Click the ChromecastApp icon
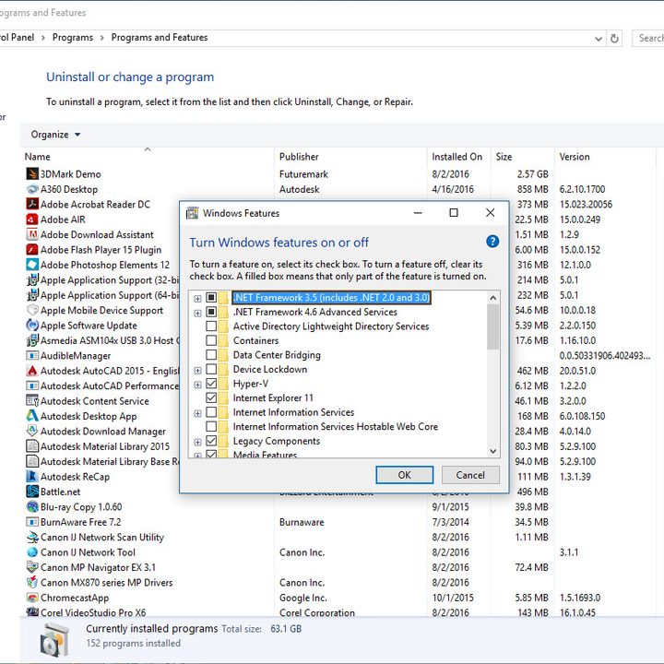Screen dimensions: 664x664 [x=32, y=598]
